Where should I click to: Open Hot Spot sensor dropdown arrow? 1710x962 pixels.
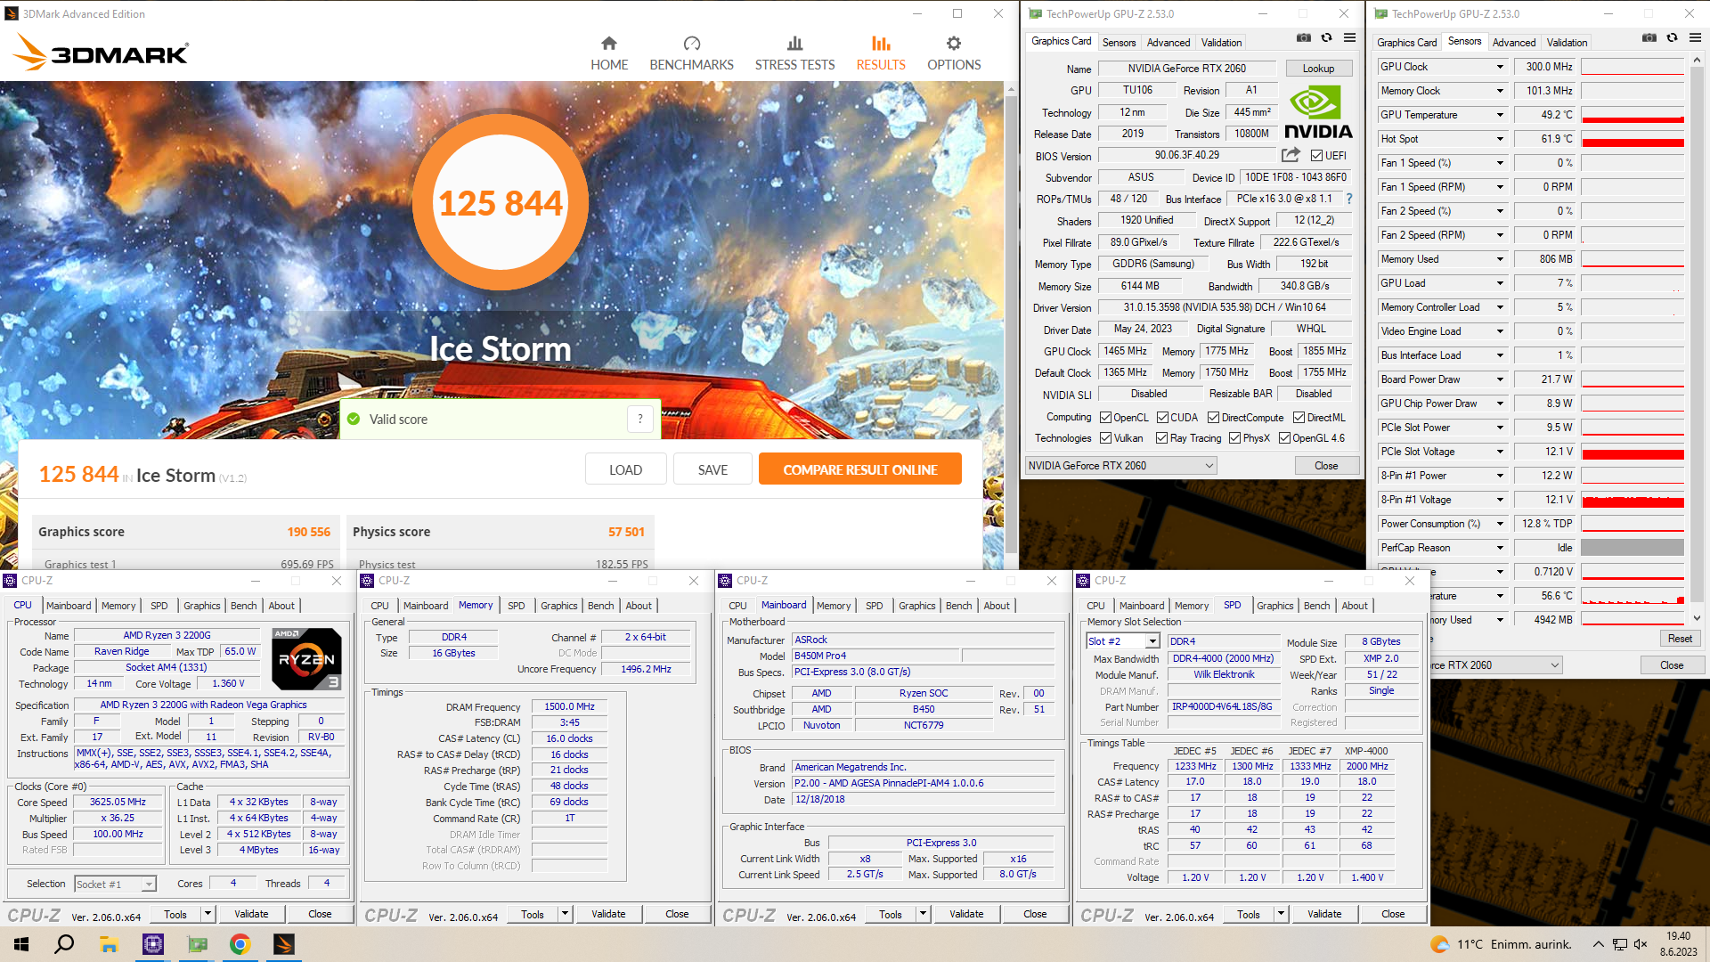[1500, 139]
